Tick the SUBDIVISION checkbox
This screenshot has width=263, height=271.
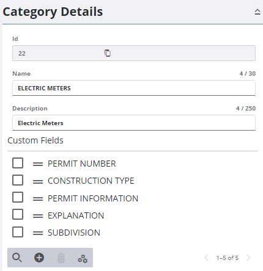pyautogui.click(x=18, y=232)
